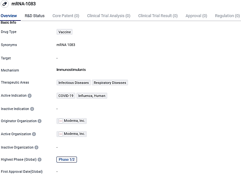Image resolution: width=241 pixels, height=174 pixels.
Task: Click info icon beside Active Organization
Action: 34,134
